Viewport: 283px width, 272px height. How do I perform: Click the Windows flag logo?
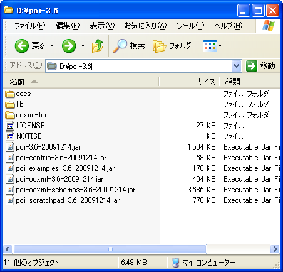pyautogui.click(x=269, y=26)
